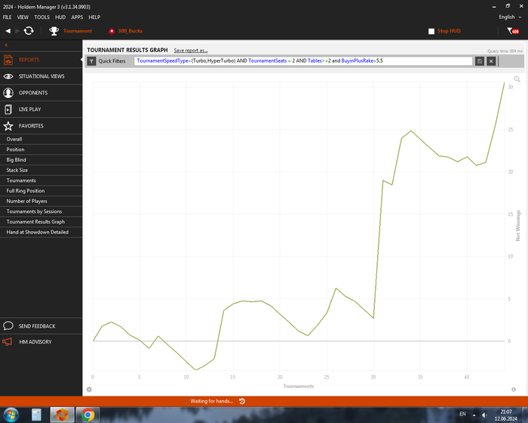Select the Tournament trophy icon
This screenshot has height=423, width=528.
[54, 31]
